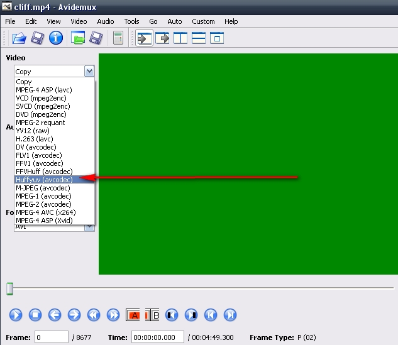Image resolution: width=398 pixels, height=345 pixels.
Task: Choose SVCD (mpeg2enc) codec
Action: click(x=55, y=106)
